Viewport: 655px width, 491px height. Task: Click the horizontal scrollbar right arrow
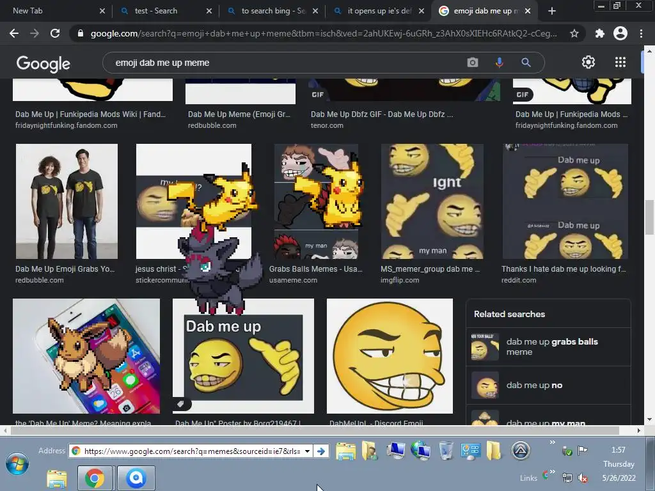pos(638,430)
